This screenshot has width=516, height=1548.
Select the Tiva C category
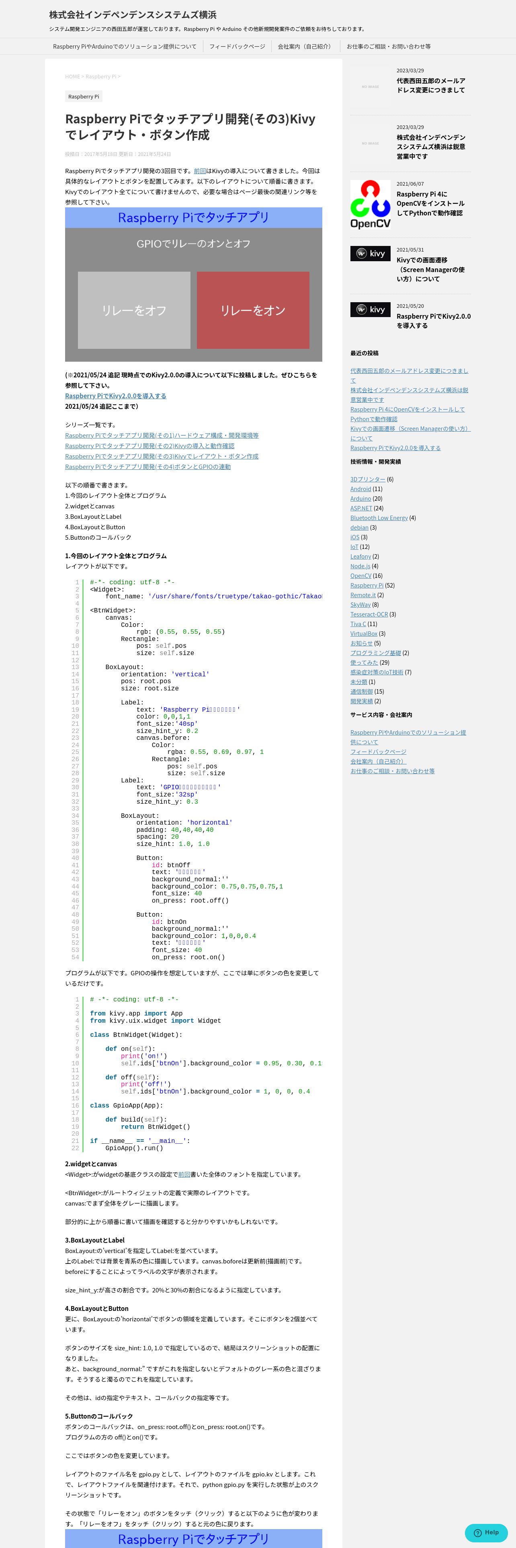pos(358,624)
